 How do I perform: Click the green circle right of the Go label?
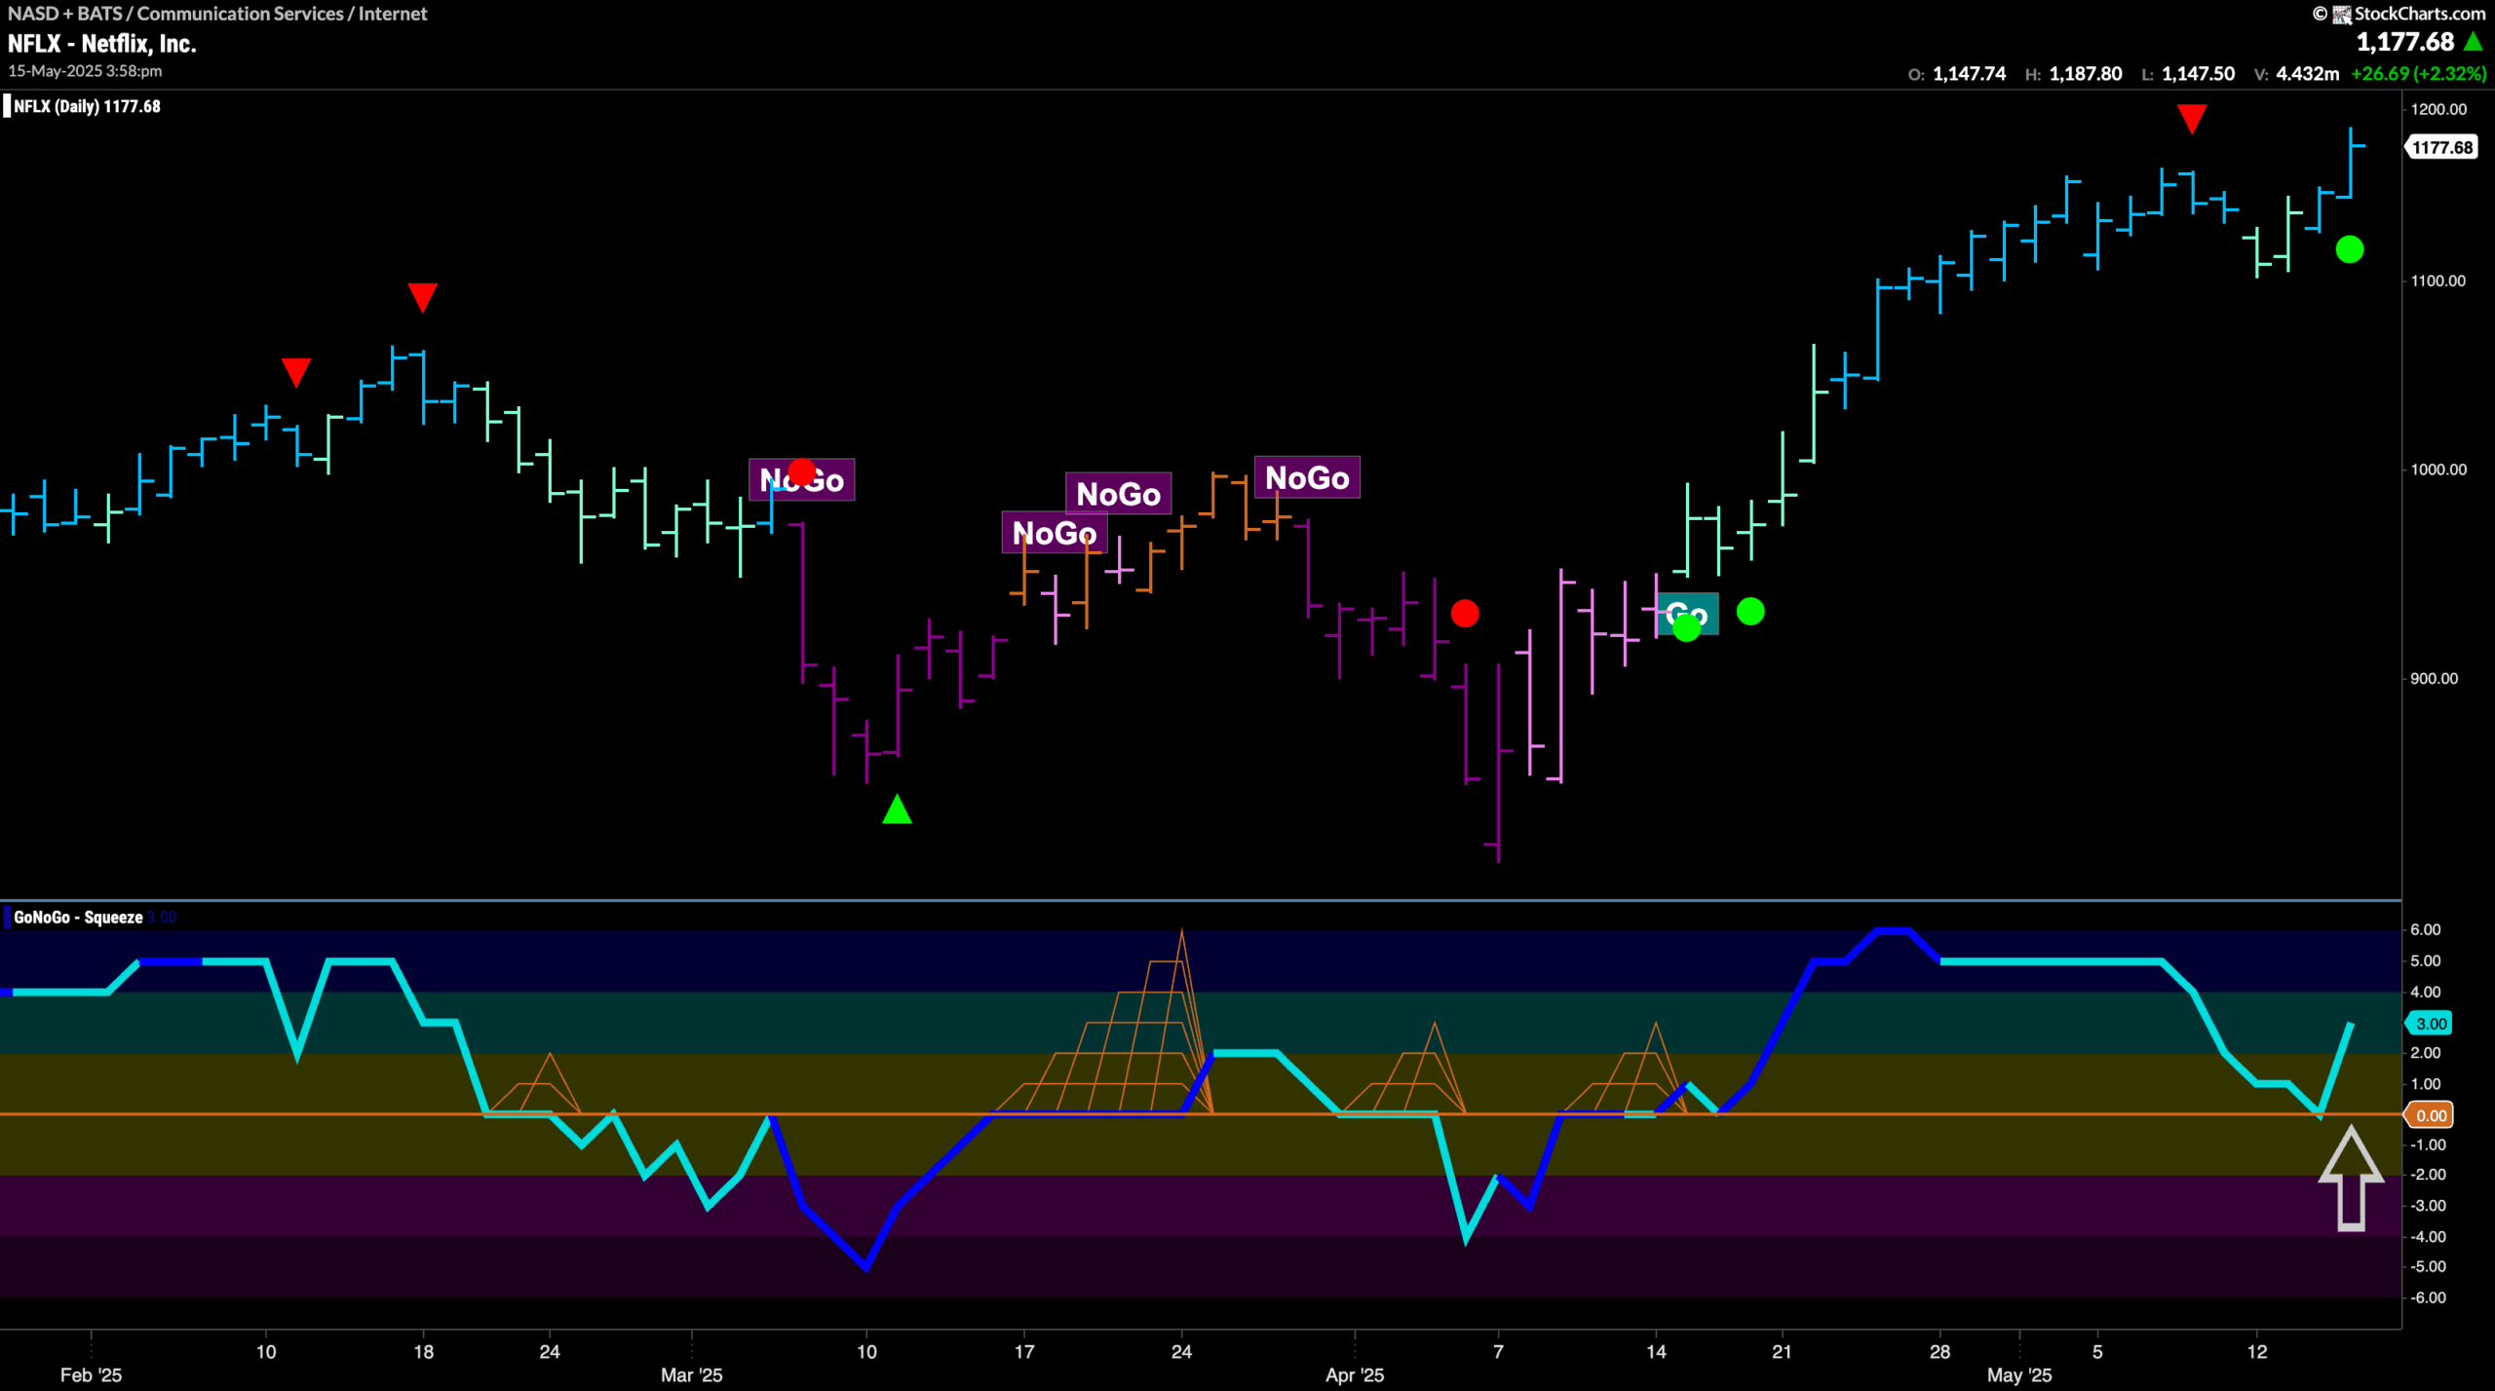click(1749, 611)
